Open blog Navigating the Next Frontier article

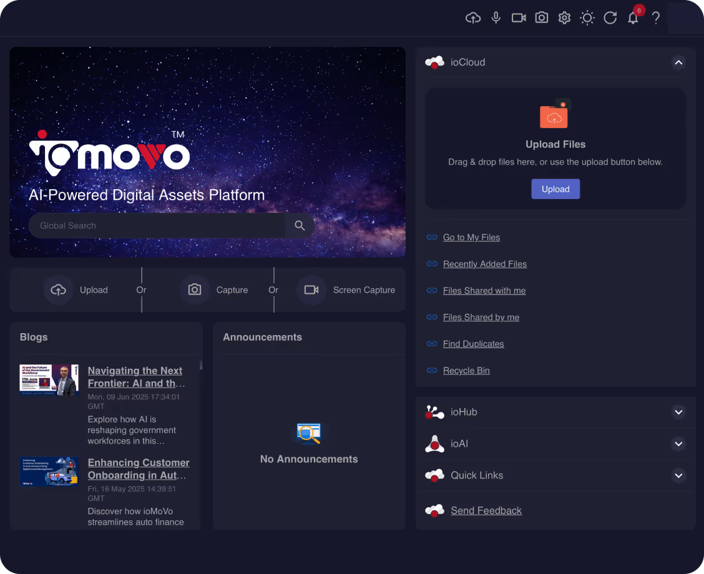[137, 377]
